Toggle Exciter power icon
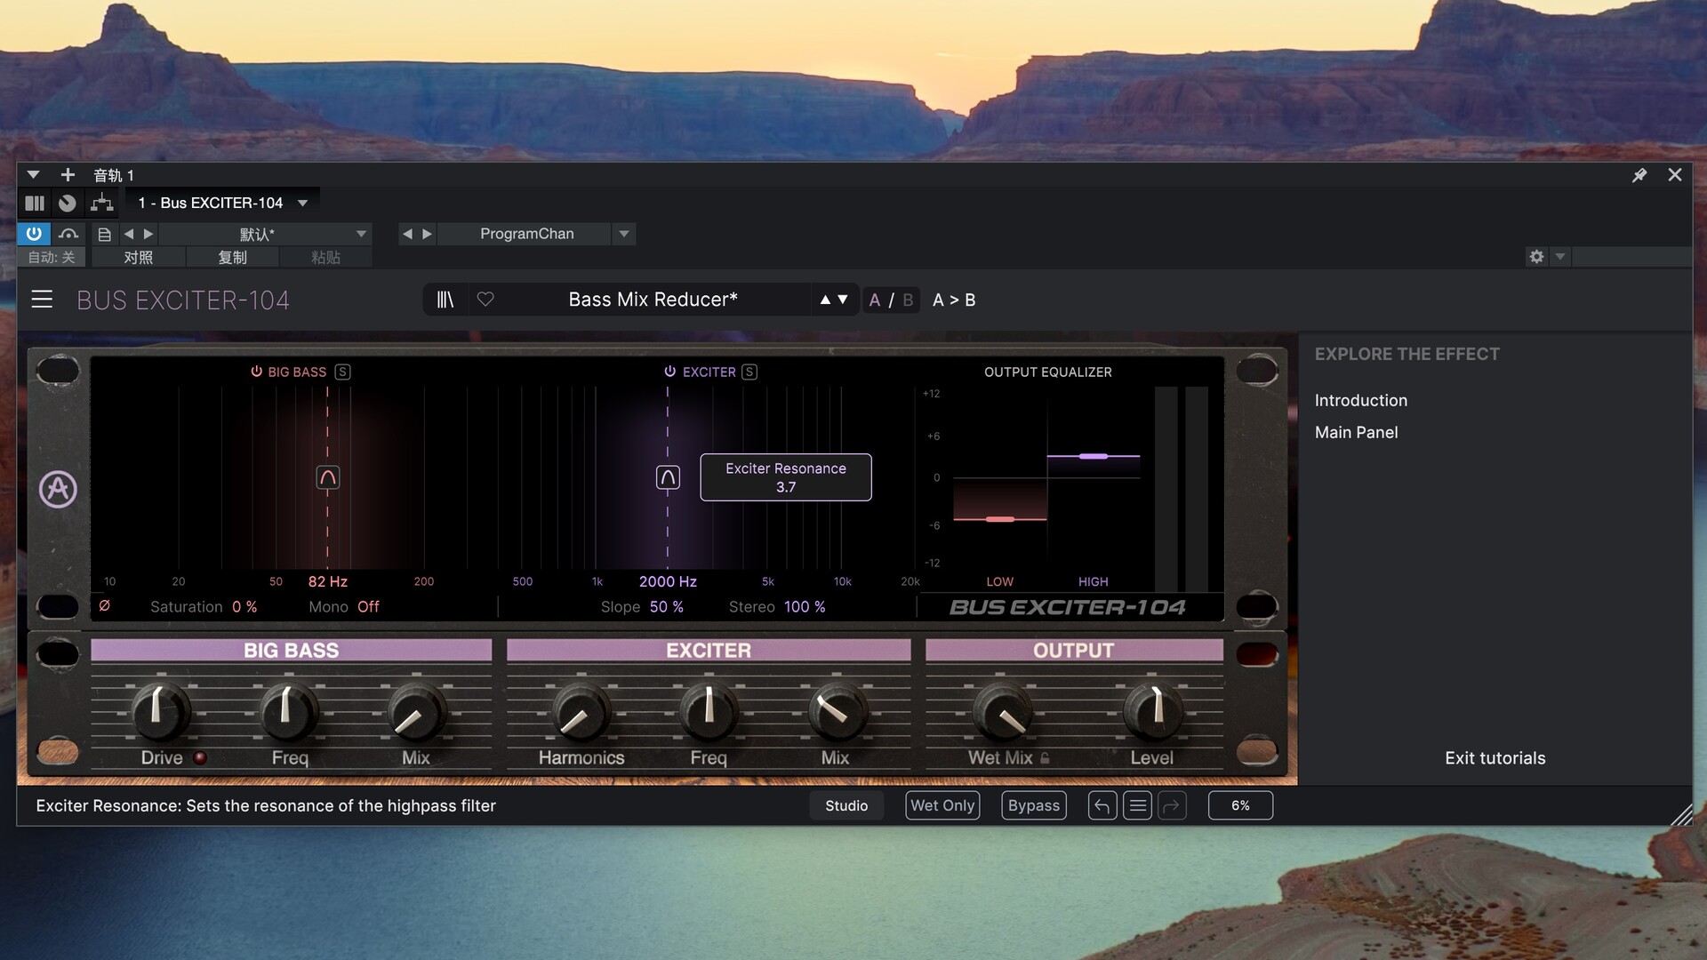The image size is (1707, 960). (x=670, y=372)
